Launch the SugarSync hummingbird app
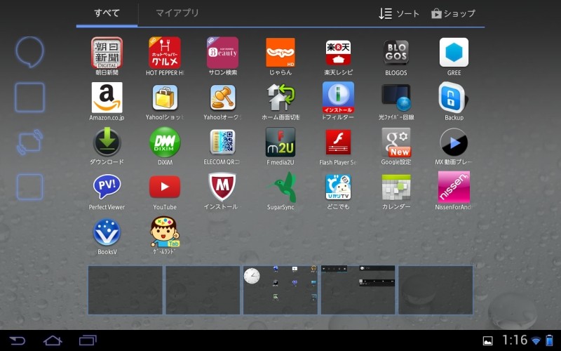561x351 pixels. pos(283,187)
